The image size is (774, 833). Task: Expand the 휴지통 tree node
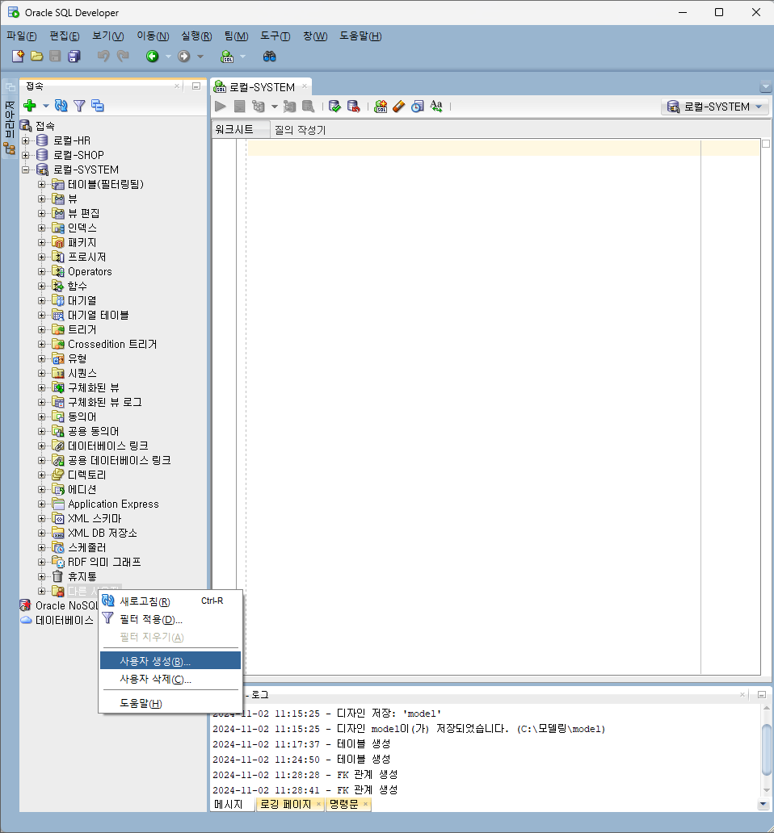click(41, 576)
